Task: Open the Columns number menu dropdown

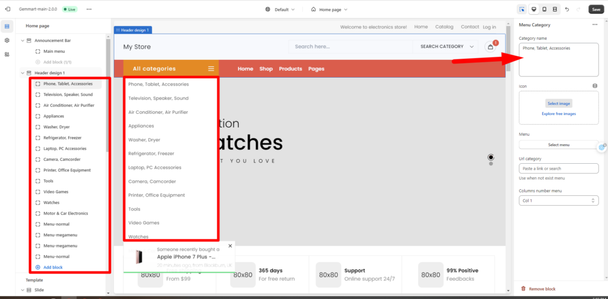Action: coord(558,201)
